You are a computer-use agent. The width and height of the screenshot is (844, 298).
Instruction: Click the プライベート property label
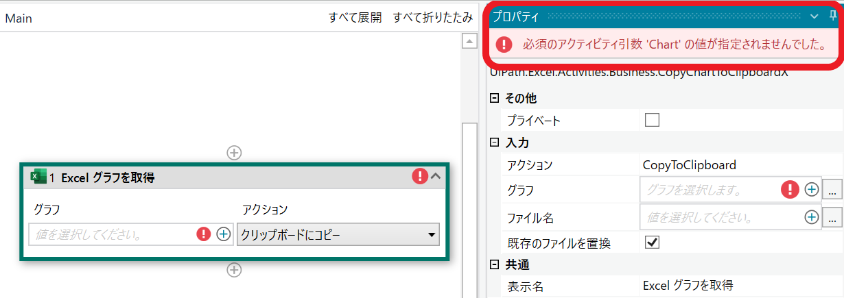tap(533, 121)
